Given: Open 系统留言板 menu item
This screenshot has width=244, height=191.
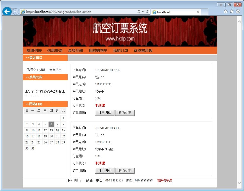Looking at the screenshot, I should [x=143, y=50].
